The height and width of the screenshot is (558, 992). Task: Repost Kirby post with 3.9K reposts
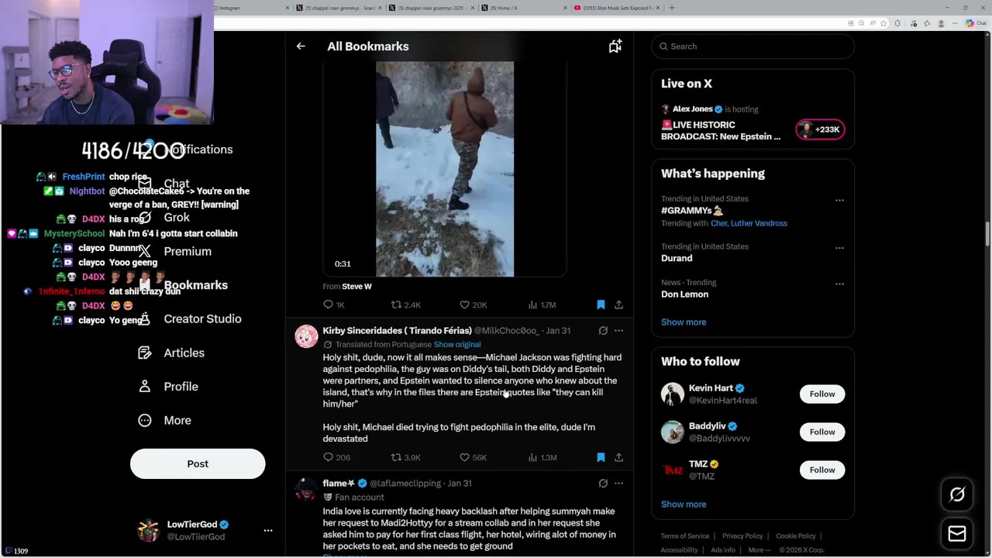[x=405, y=458]
